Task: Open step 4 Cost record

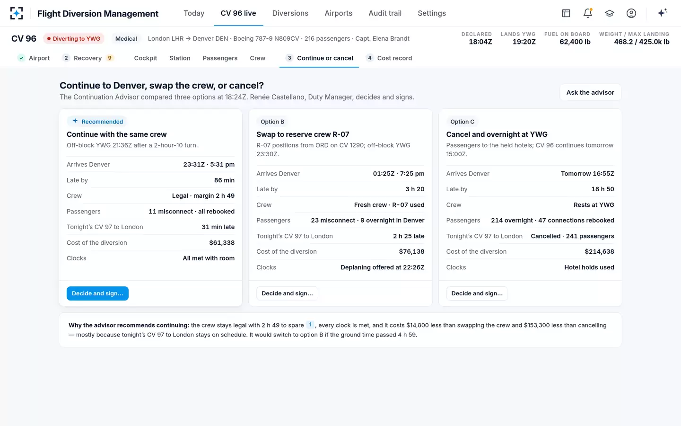Action: pos(389,58)
